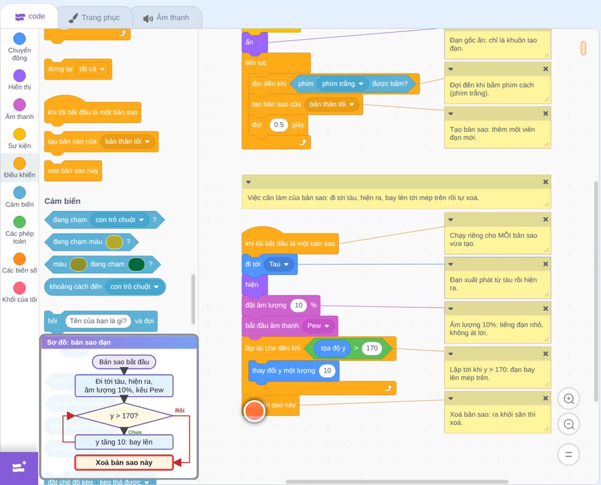Image resolution: width=601 pixels, height=485 pixels.
Task: Click the color swatch in 'đang chạm màu' block
Action: (x=114, y=242)
